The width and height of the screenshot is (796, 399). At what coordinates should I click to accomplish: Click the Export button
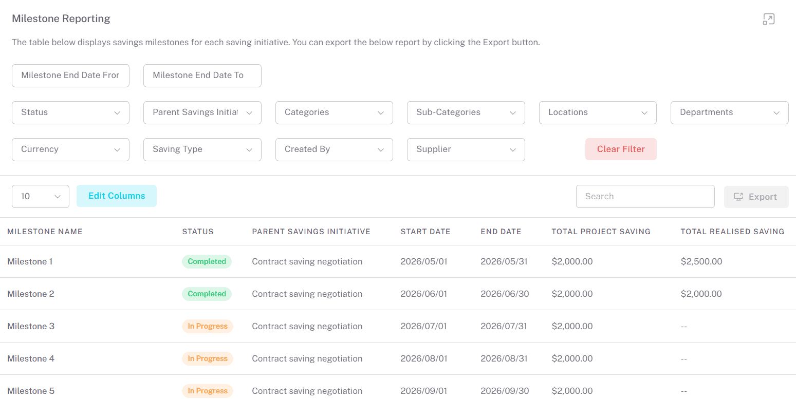pyautogui.click(x=756, y=197)
